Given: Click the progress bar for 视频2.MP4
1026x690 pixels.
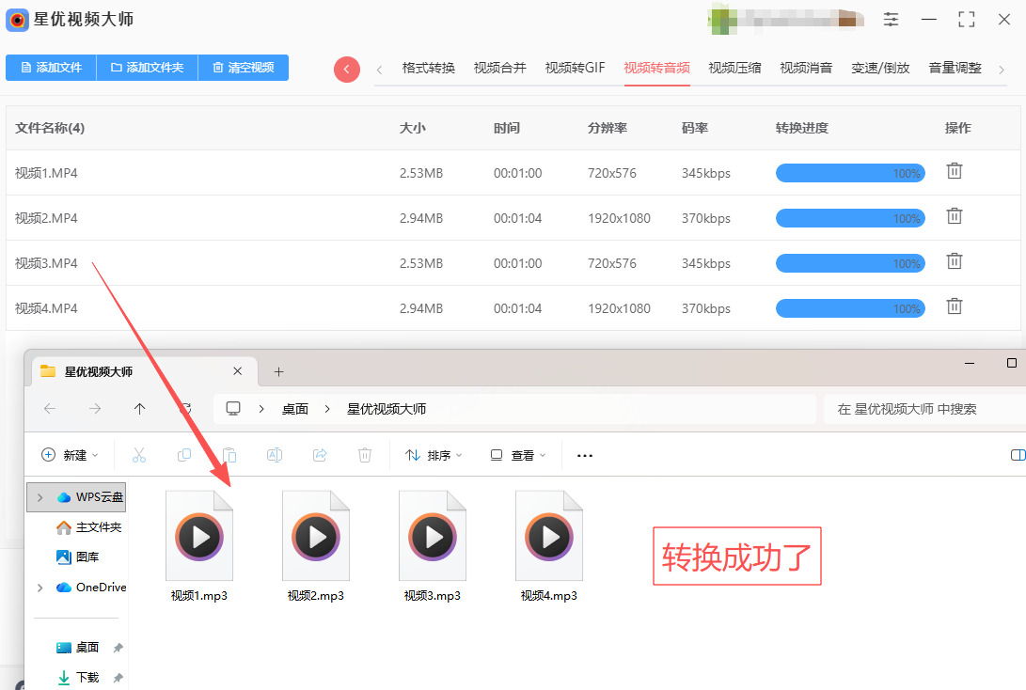Looking at the screenshot, I should point(849,218).
